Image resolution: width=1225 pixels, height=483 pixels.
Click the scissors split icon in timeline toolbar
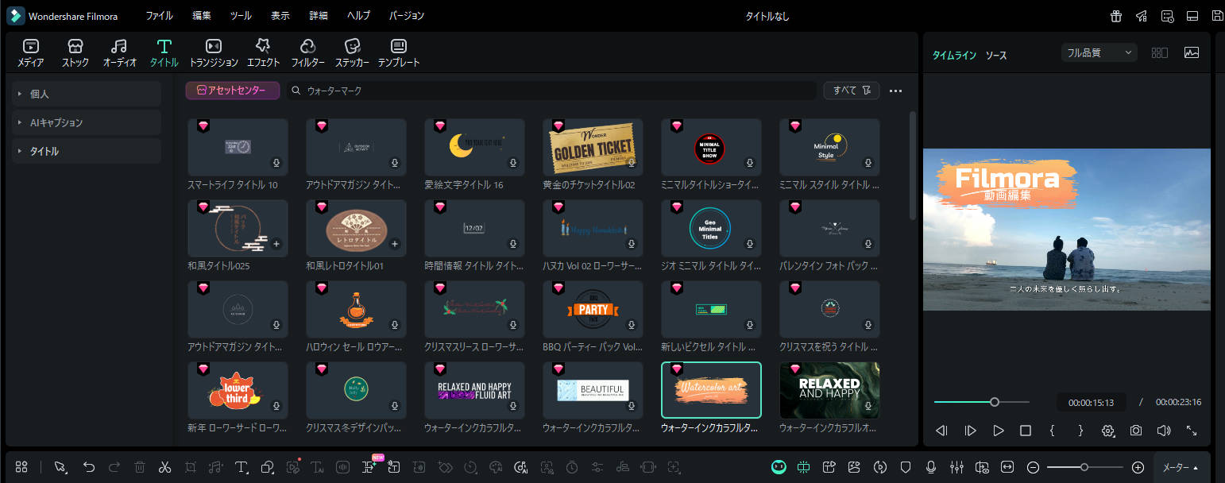[165, 467]
